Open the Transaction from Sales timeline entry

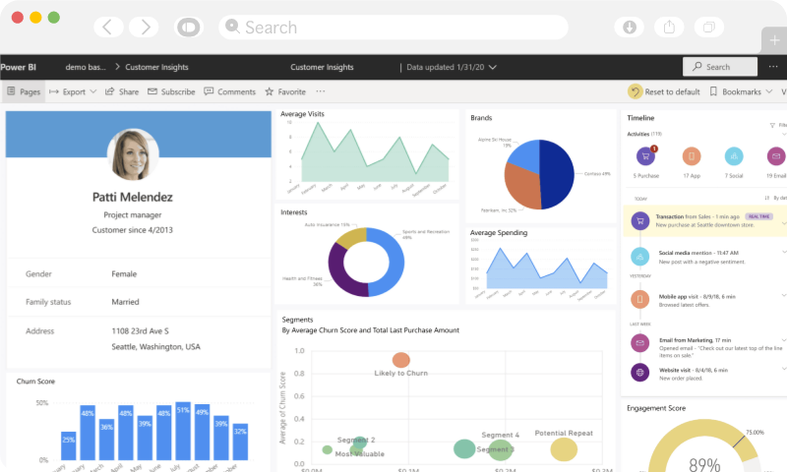click(704, 220)
